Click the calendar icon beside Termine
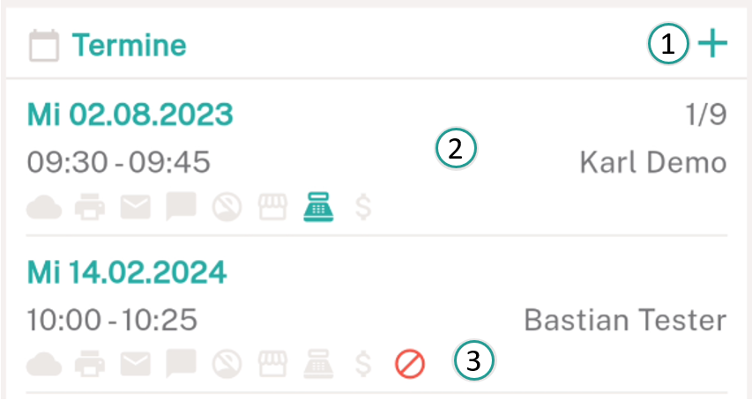The height and width of the screenshot is (400, 752). 44,46
